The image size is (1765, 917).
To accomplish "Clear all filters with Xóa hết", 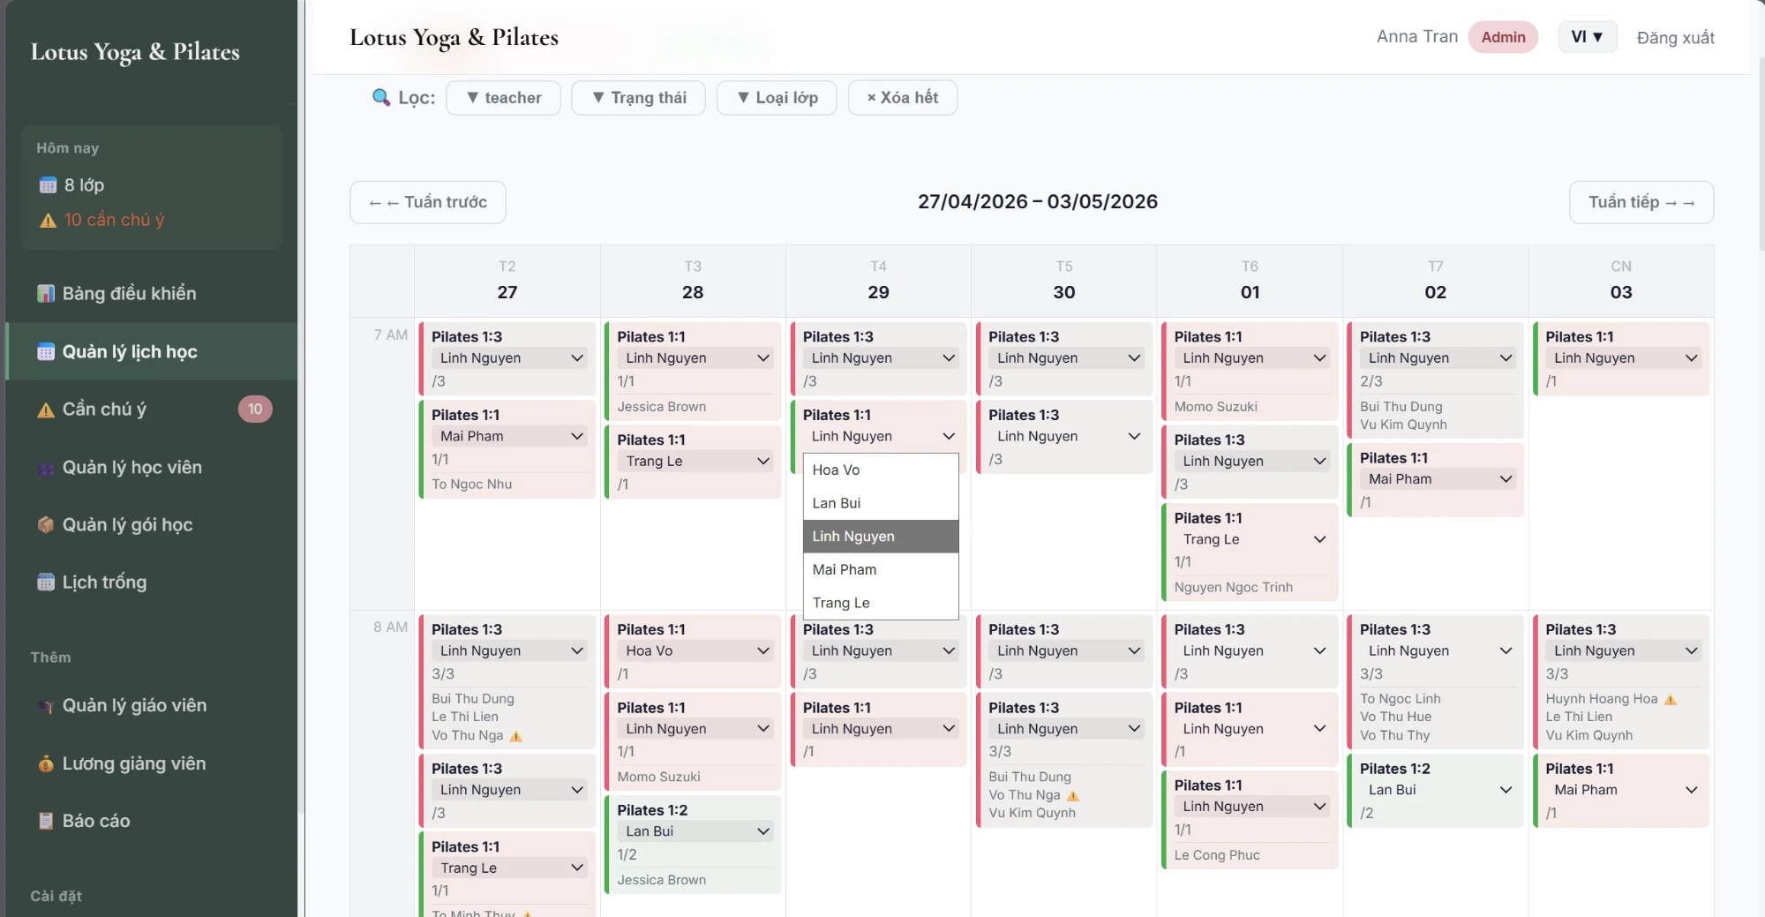I will point(902,97).
